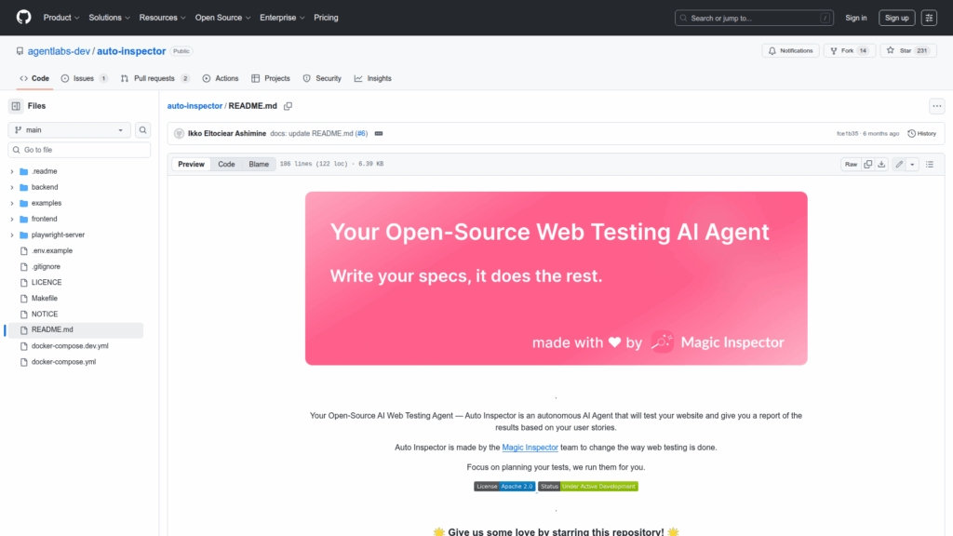
Task: Copy the README.md path icon
Action: (x=289, y=106)
